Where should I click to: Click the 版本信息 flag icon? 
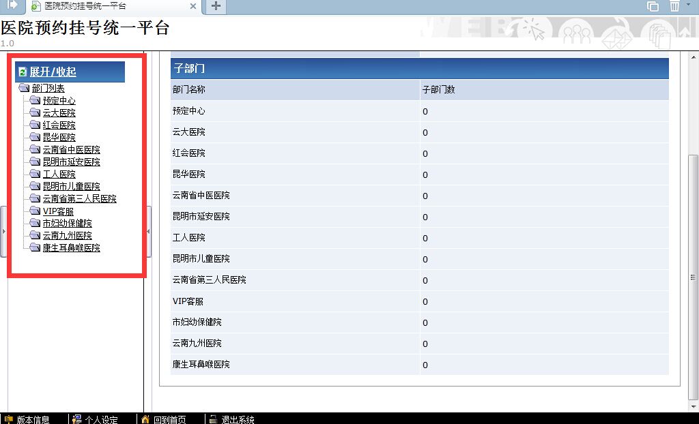8,419
